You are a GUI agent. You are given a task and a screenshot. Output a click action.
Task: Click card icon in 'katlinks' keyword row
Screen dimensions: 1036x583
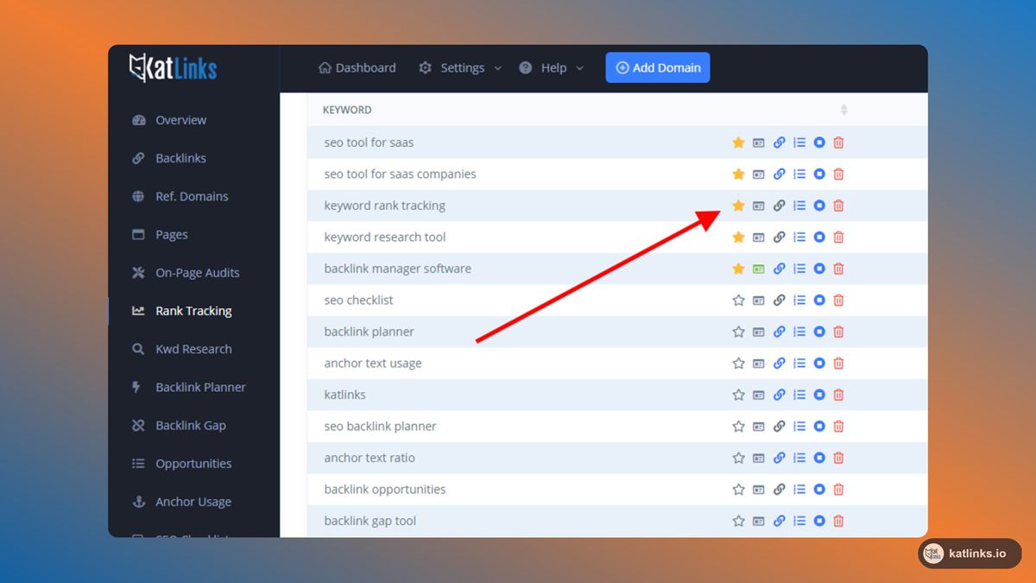coord(758,395)
